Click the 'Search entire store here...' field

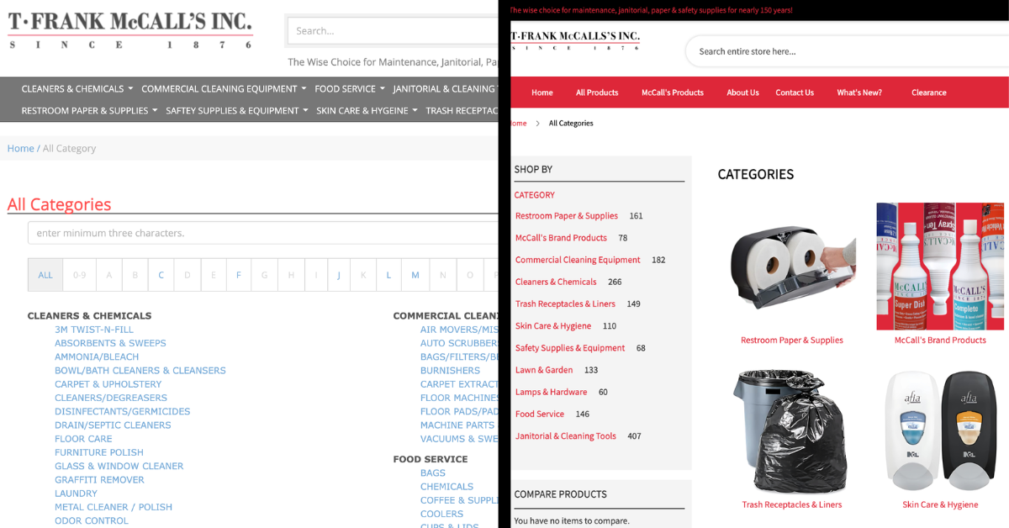[x=847, y=51]
